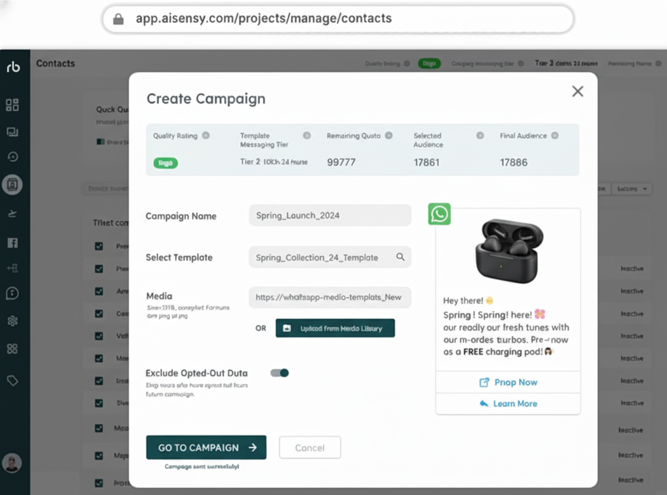Viewport: 667px width, 495px height.
Task: Switch to the Contacts page heading
Action: coord(55,63)
